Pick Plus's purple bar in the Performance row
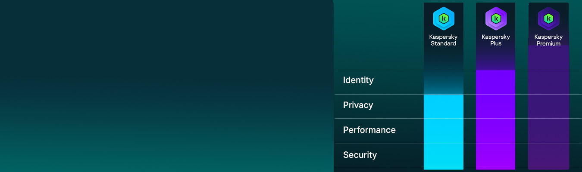The width and height of the screenshot is (582, 172). coord(496,131)
